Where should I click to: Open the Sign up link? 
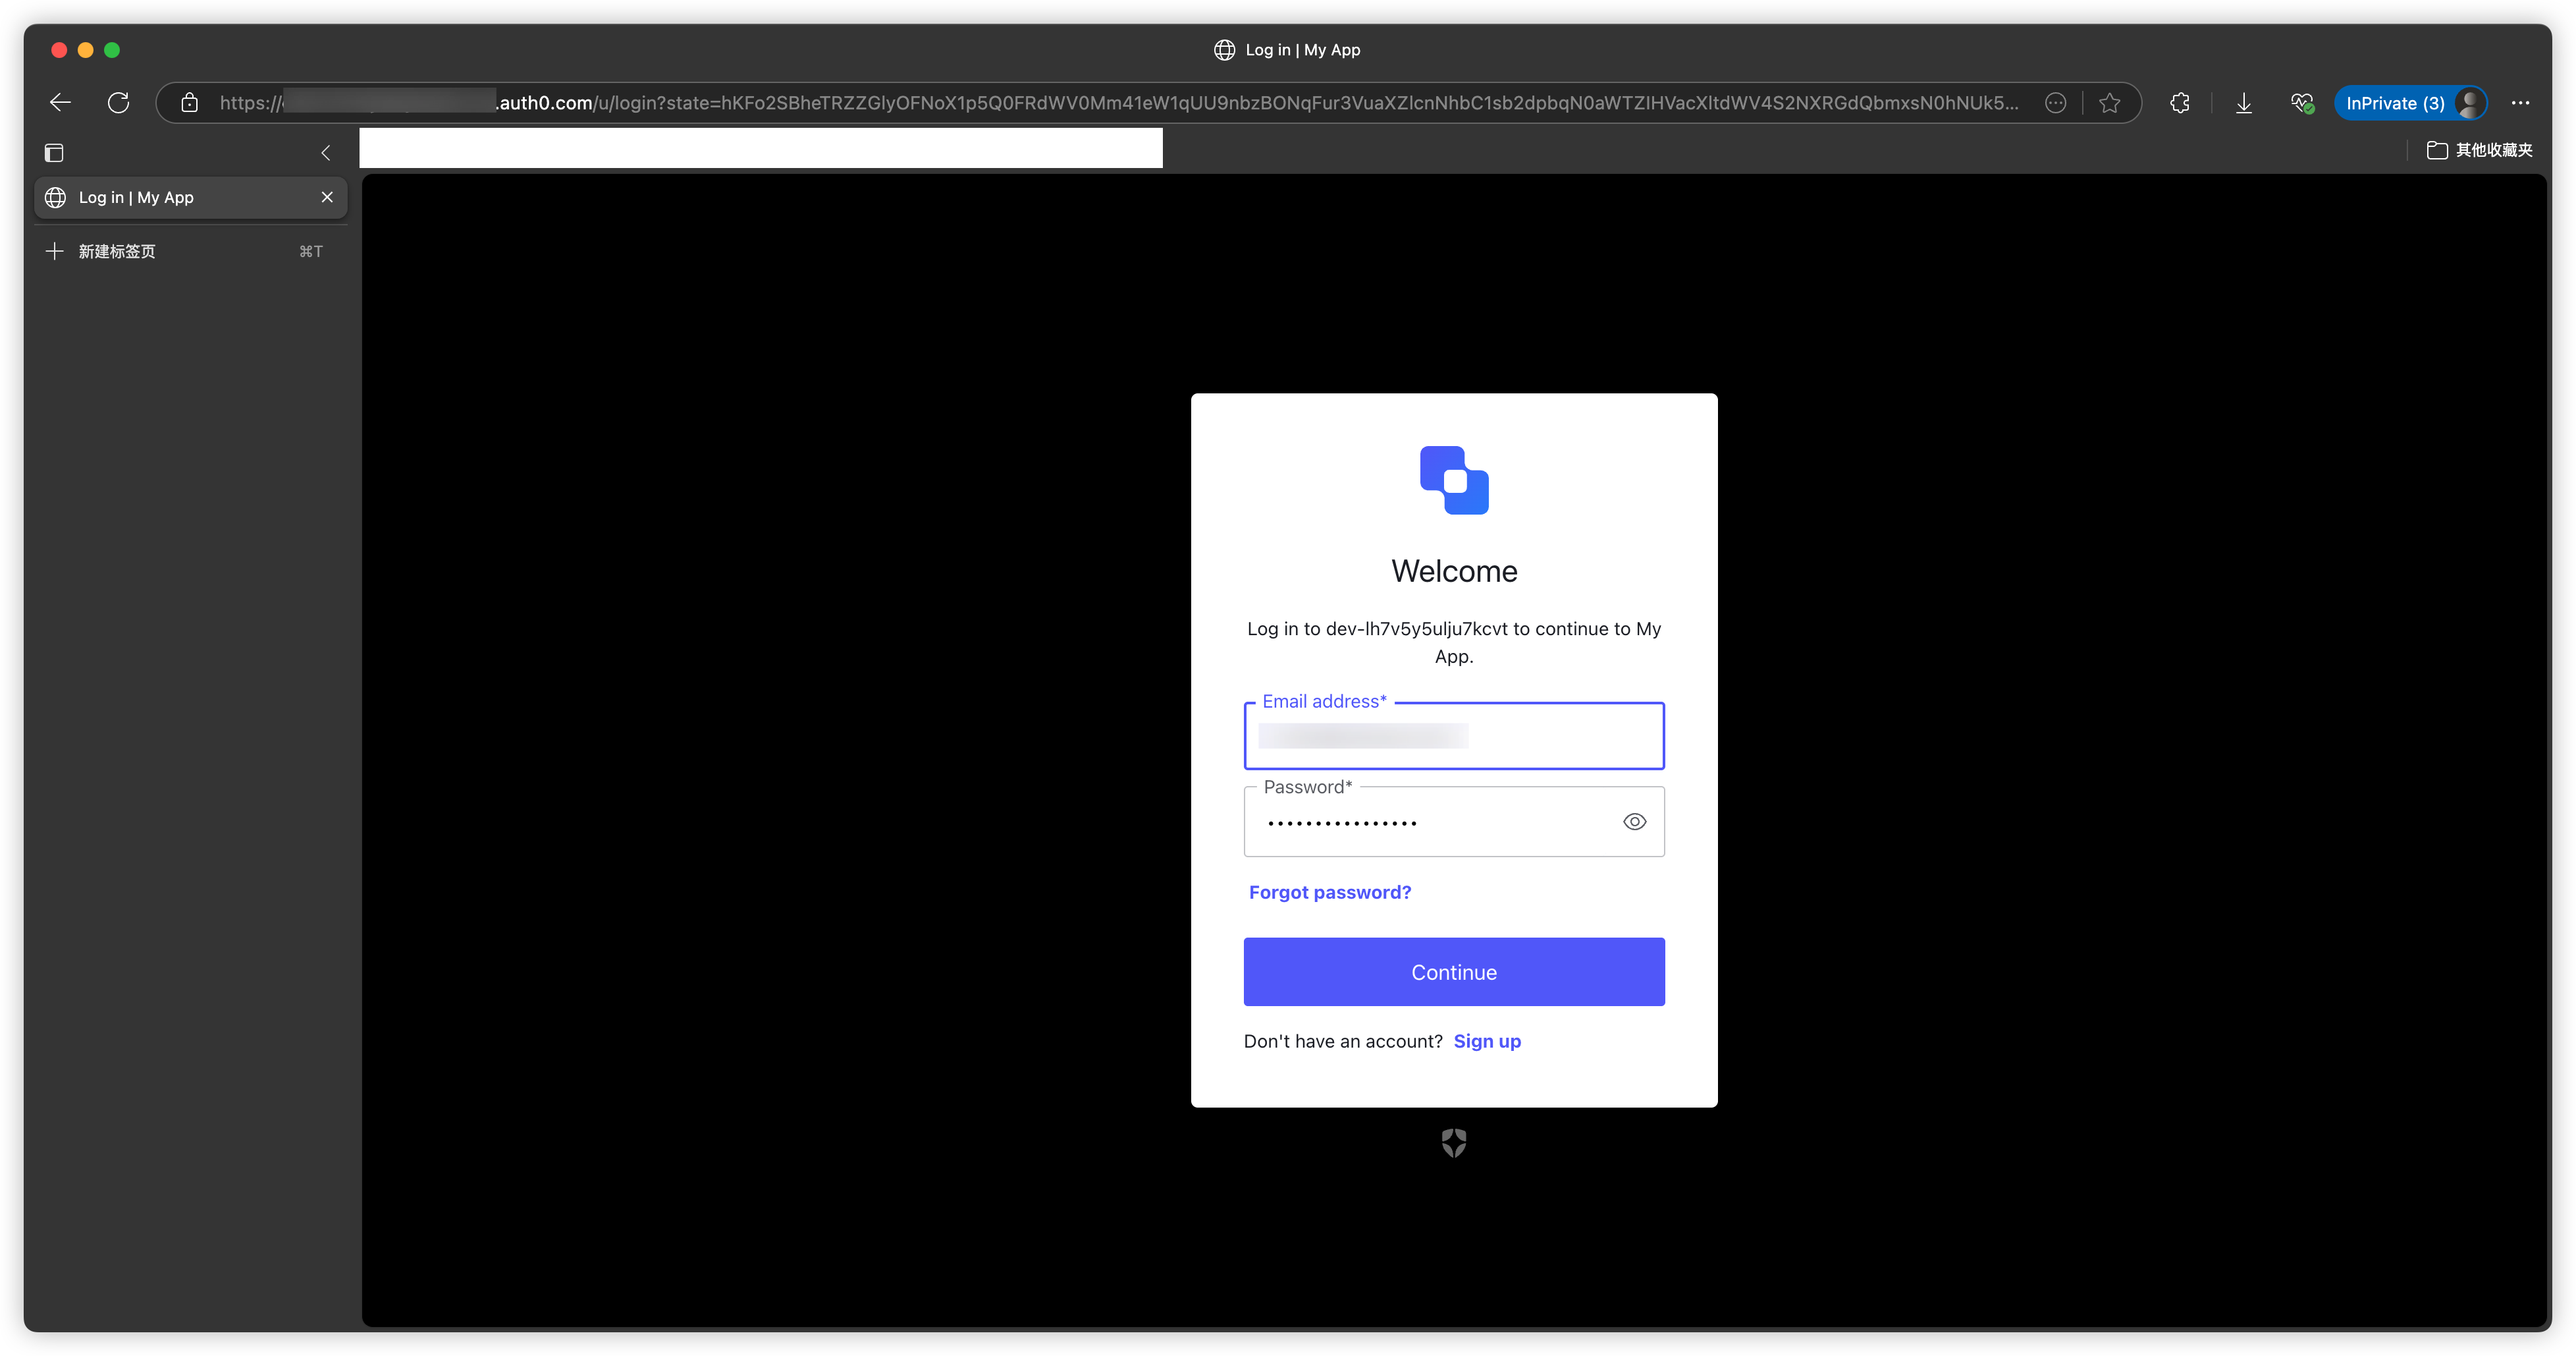pyautogui.click(x=1487, y=1041)
